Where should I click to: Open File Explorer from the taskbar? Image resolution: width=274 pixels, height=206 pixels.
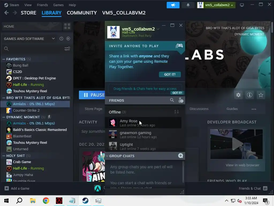coord(33,201)
